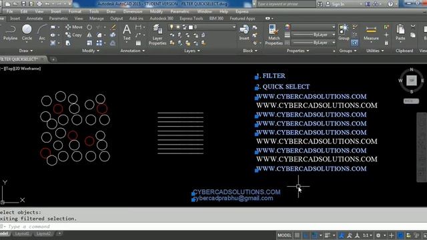
Task: Open Layer Properties manager
Action: (x=157, y=35)
